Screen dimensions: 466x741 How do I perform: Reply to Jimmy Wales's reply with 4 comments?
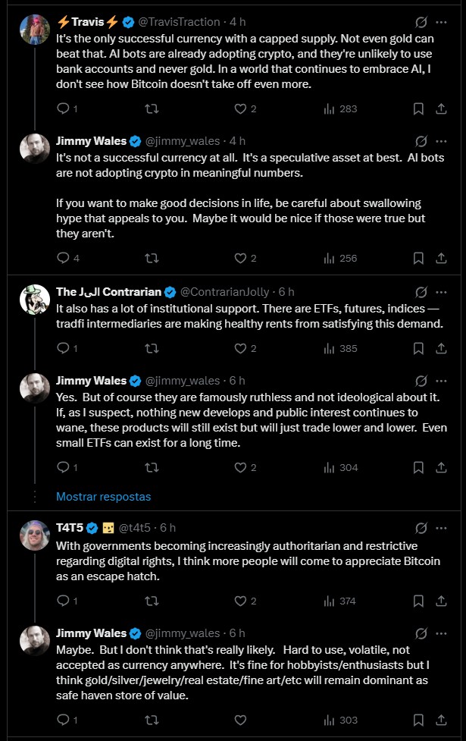tap(64, 258)
